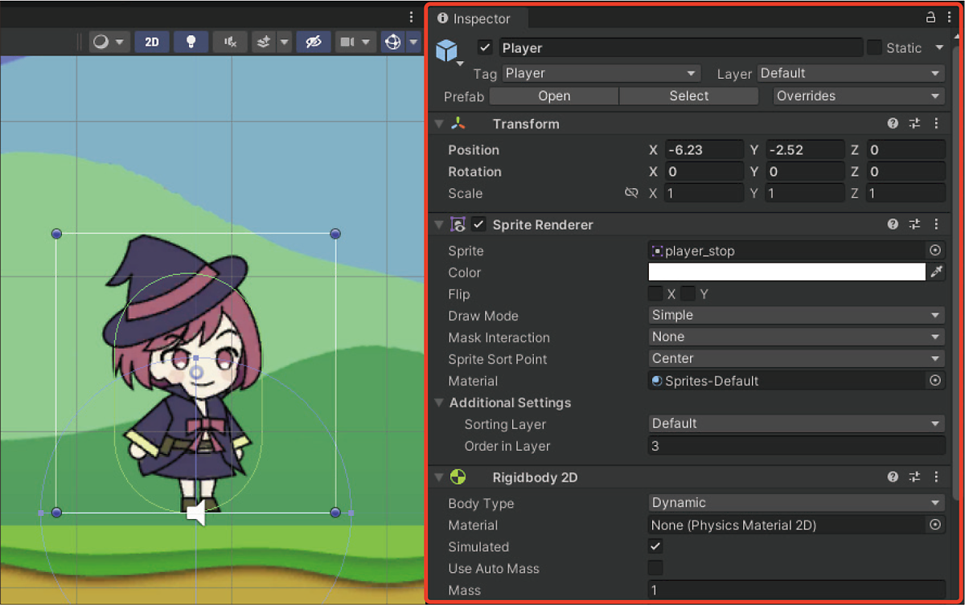Disable the Sprite Renderer enabled checkbox
This screenshot has width=965, height=605.
point(479,224)
